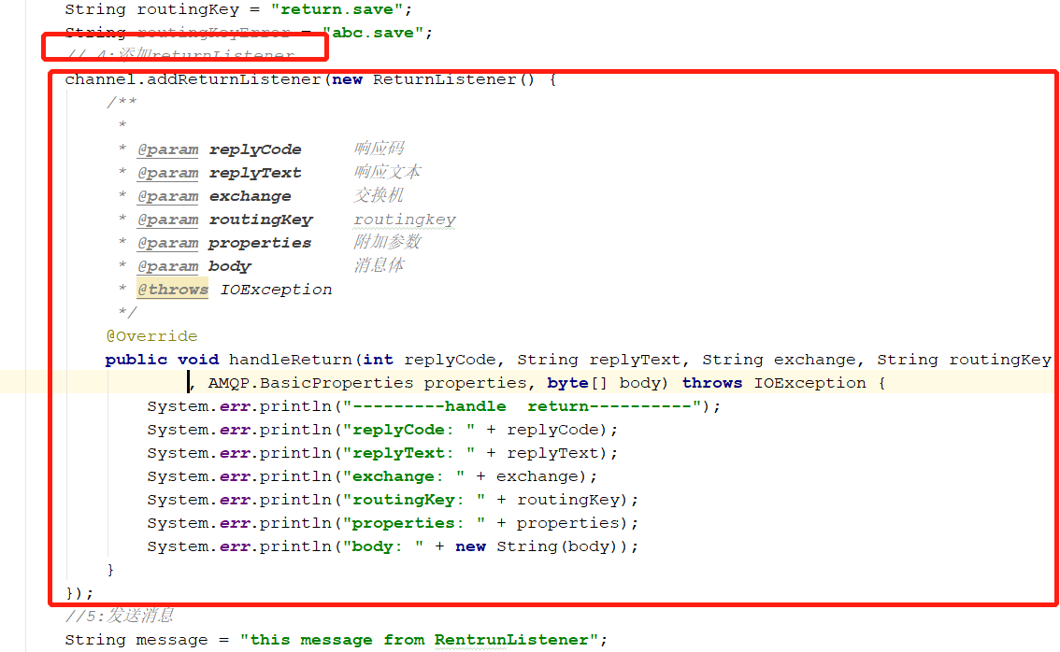
Task: Click the properties Javadoc parameter name
Action: pos(260,243)
